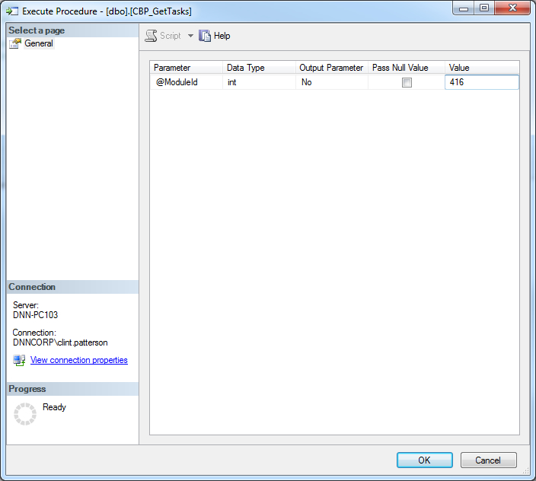This screenshot has width=536, height=481.
Task: Click the Script toolbar icon
Action: pyautogui.click(x=151, y=36)
